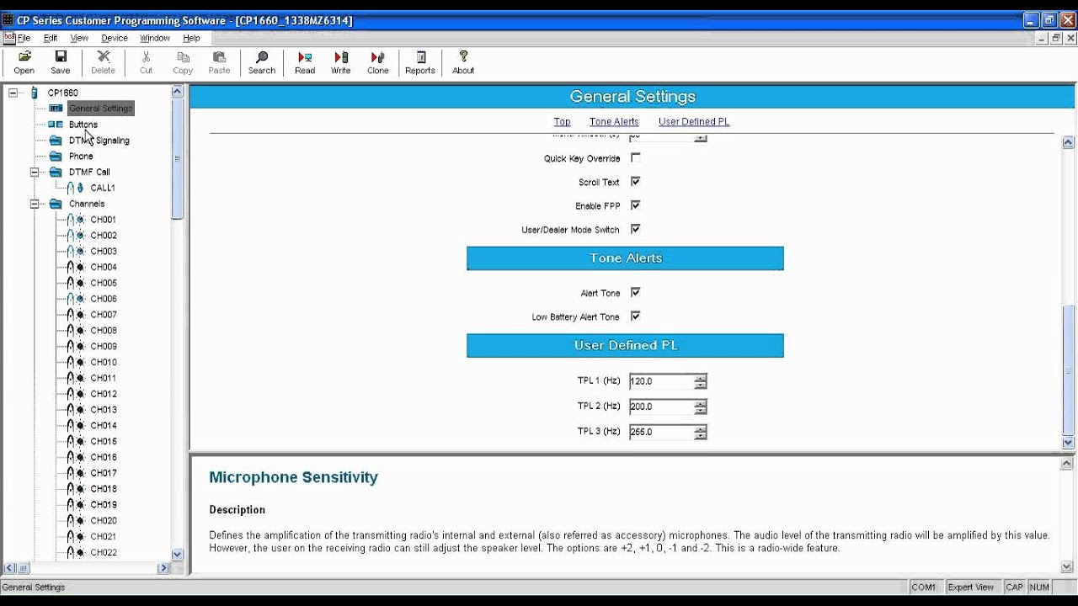
Task: Jump to Tone Alerts link
Action: (x=614, y=122)
